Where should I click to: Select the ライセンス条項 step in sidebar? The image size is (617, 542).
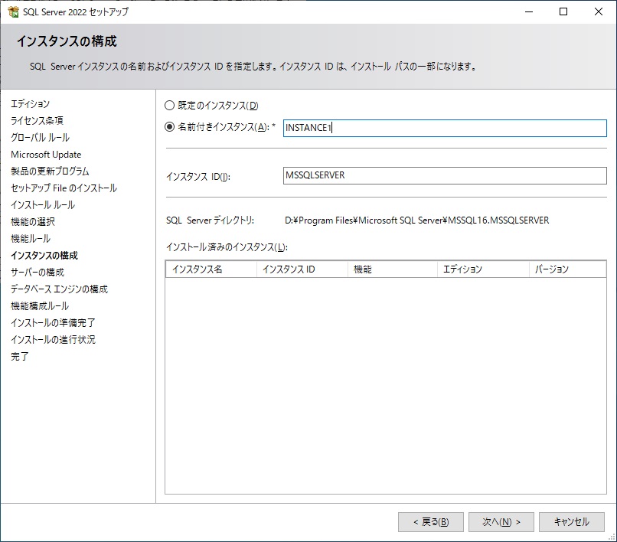[x=37, y=120]
